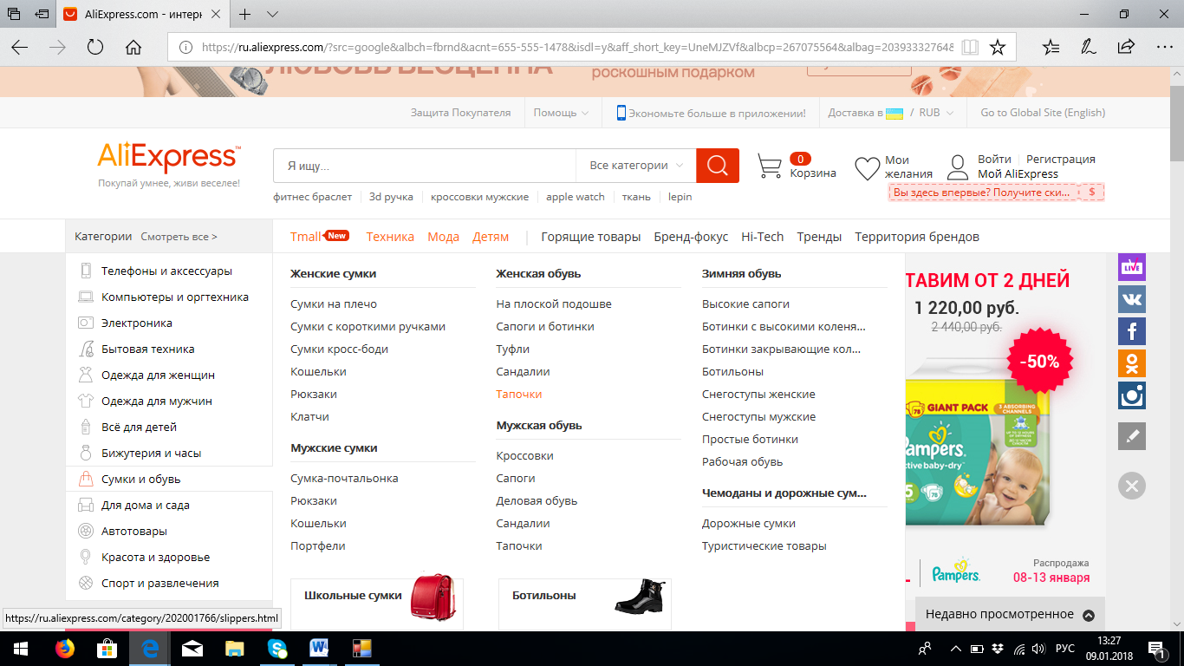Open the Мода menu item

tap(443, 237)
